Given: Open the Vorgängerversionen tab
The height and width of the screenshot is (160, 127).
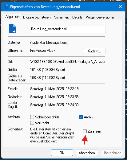Looking at the screenshot, I should coord(100,17).
